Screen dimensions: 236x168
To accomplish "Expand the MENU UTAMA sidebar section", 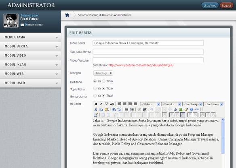I will click(x=30, y=37).
